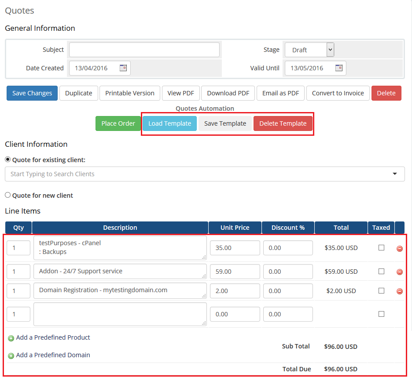
Task: Click Unit Price field showing 59.00
Action: (x=235, y=271)
